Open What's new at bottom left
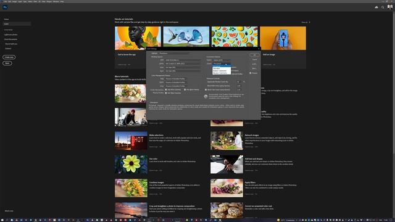The image size is (395, 222). point(9,211)
